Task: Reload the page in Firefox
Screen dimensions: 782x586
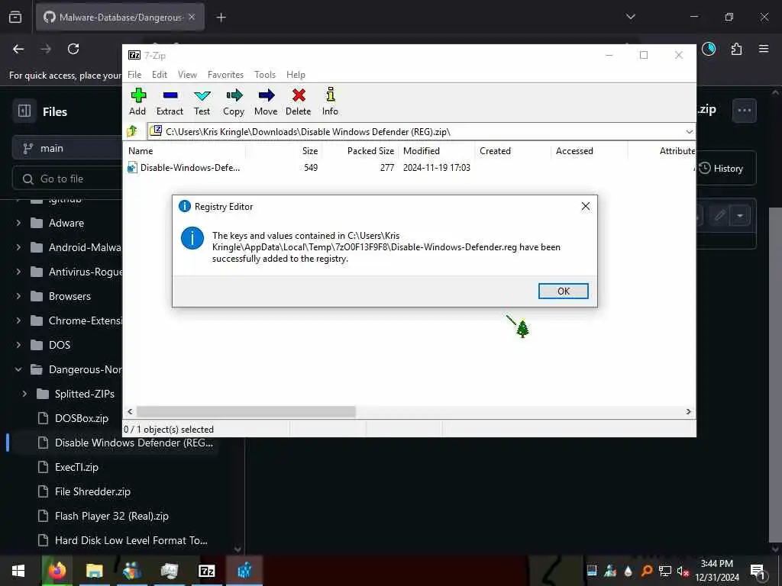Action: pyautogui.click(x=73, y=49)
